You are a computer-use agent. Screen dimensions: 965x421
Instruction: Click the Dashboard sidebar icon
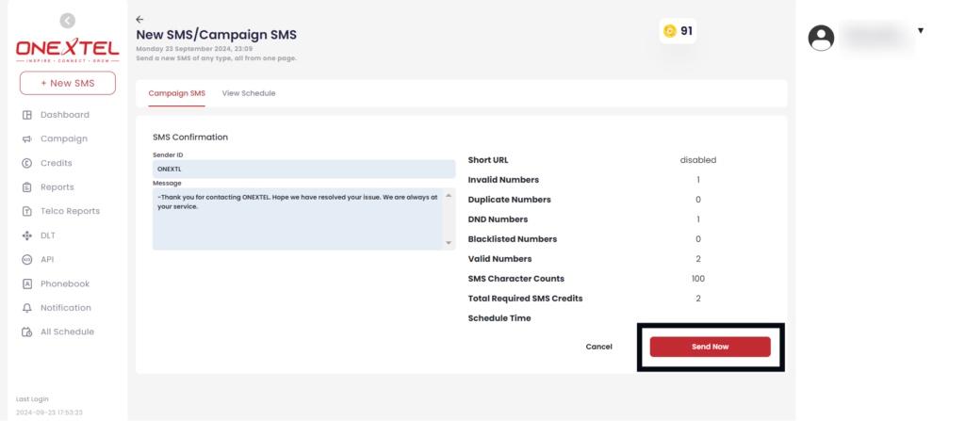point(27,115)
